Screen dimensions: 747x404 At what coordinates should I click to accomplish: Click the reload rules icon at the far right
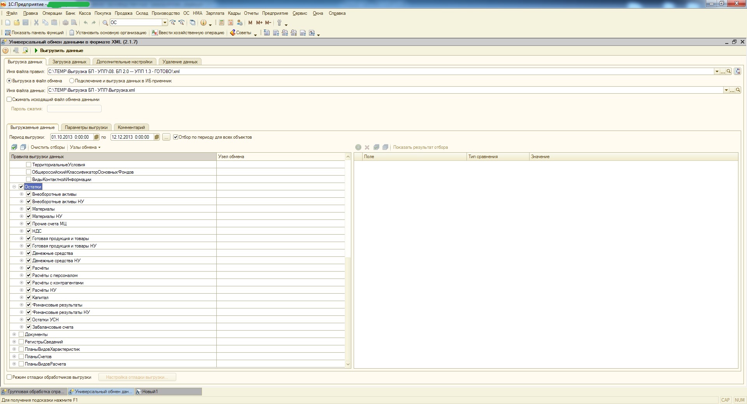click(x=738, y=71)
